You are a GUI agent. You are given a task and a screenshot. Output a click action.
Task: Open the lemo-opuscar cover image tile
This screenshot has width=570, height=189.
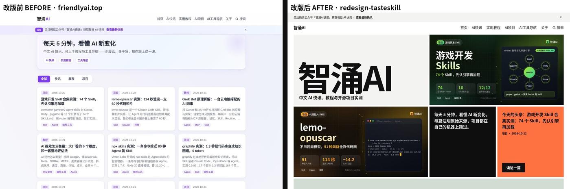coord(361,142)
